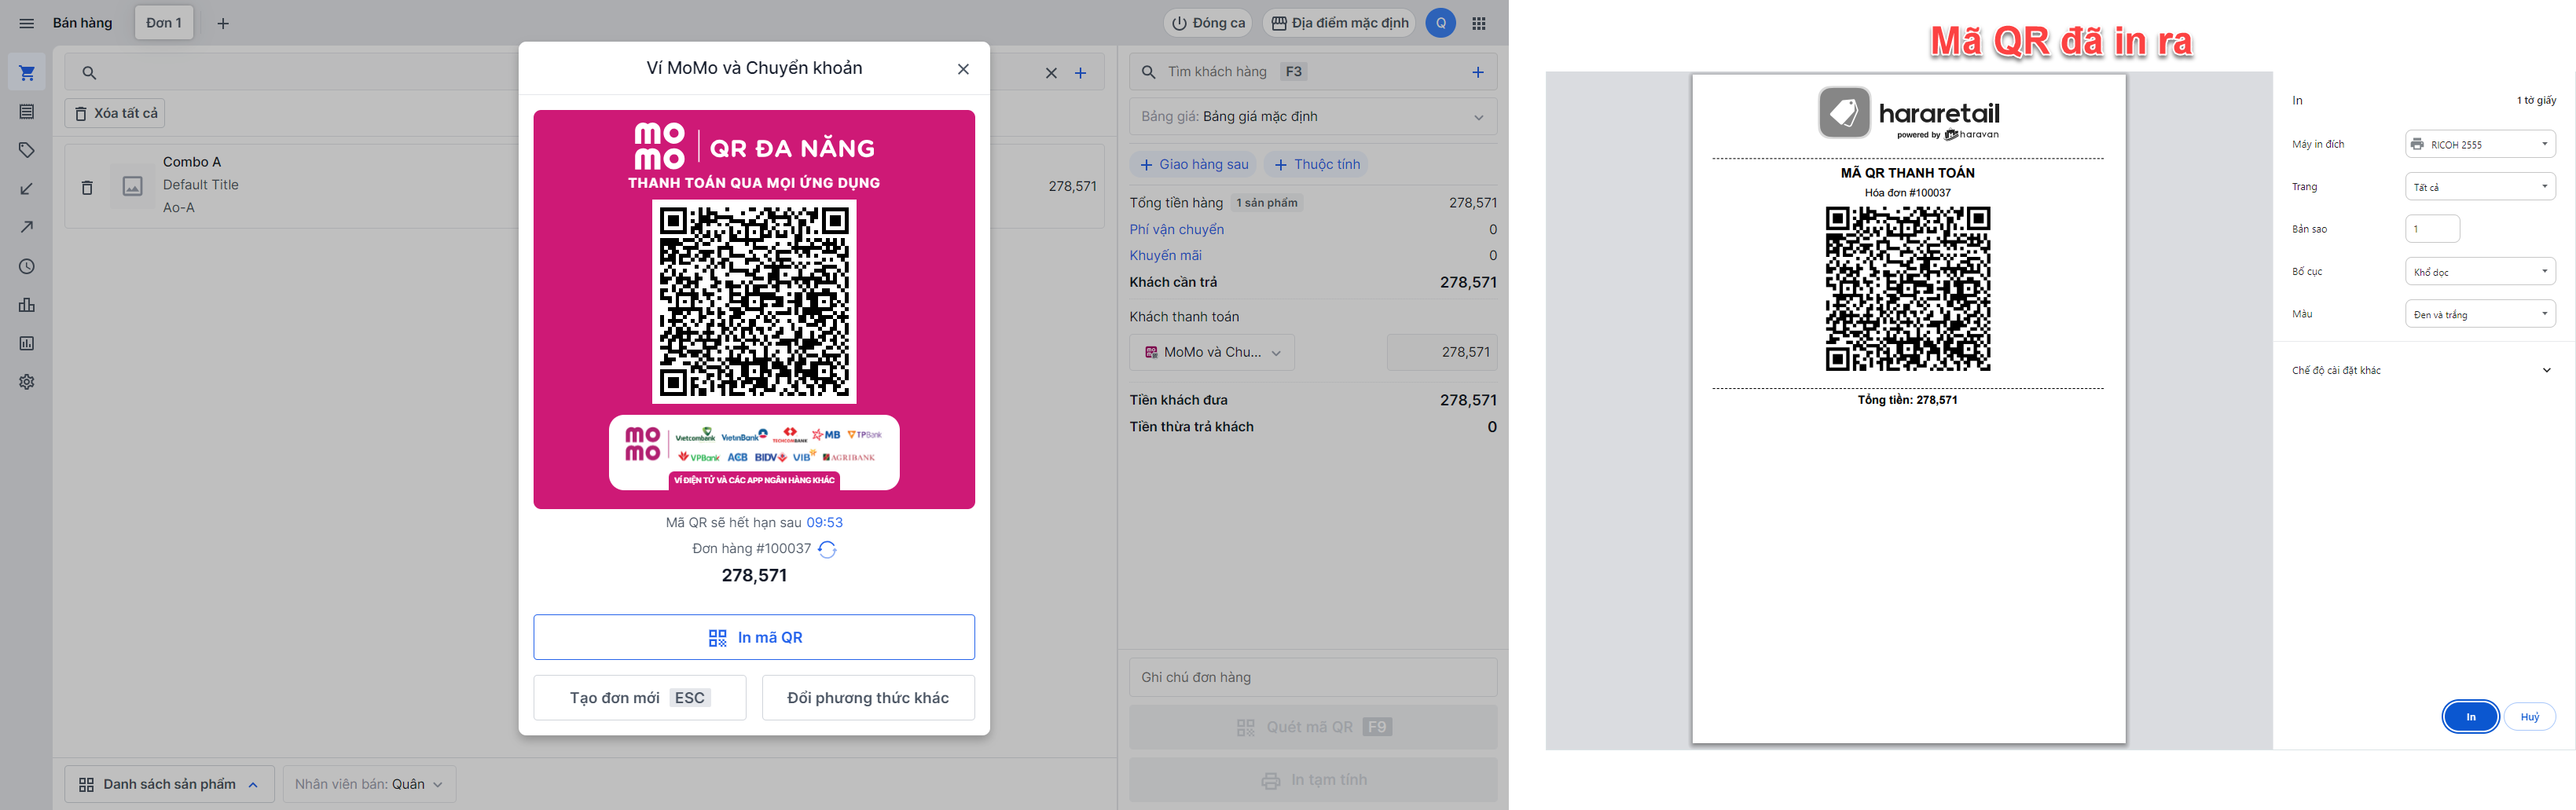Delete Combo A with its trash icon

pos(87,187)
